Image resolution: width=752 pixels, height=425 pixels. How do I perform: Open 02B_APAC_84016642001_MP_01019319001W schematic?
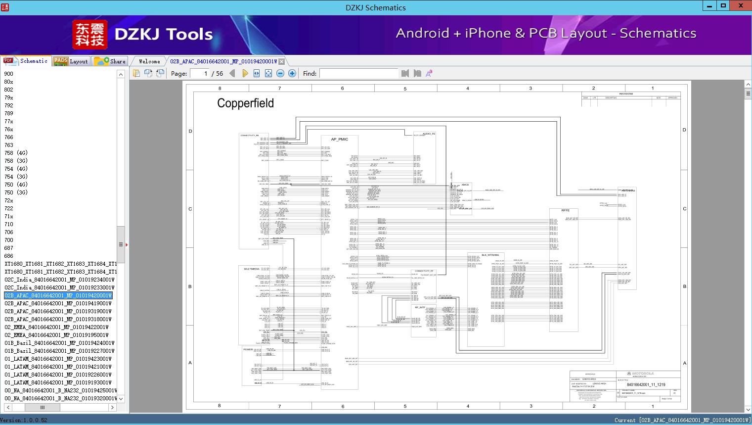(58, 311)
